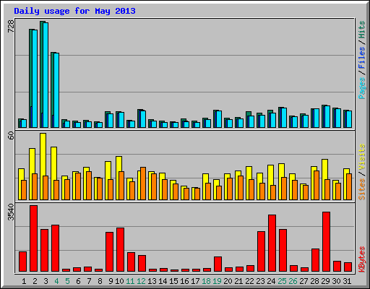Click day label '16' on the axis
This screenshot has width=370, height=289.
pyautogui.click(x=184, y=281)
